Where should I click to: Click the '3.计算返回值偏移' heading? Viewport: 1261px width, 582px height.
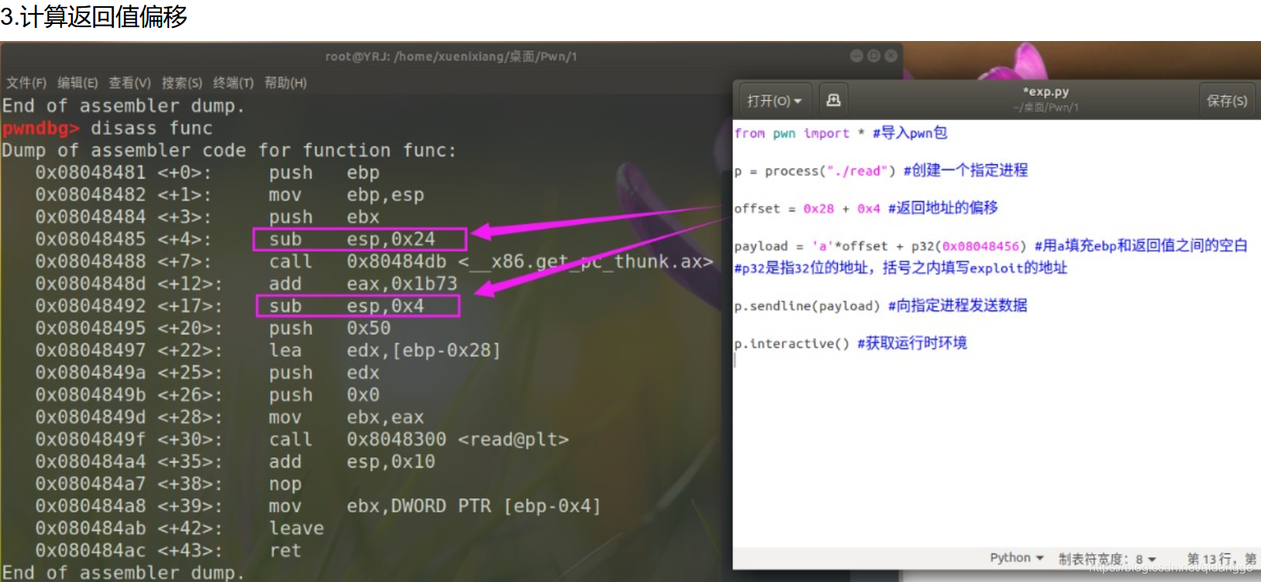pyautogui.click(x=94, y=16)
